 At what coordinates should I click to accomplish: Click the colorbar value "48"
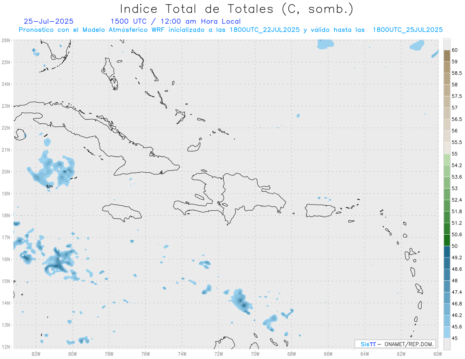pyautogui.click(x=455, y=280)
